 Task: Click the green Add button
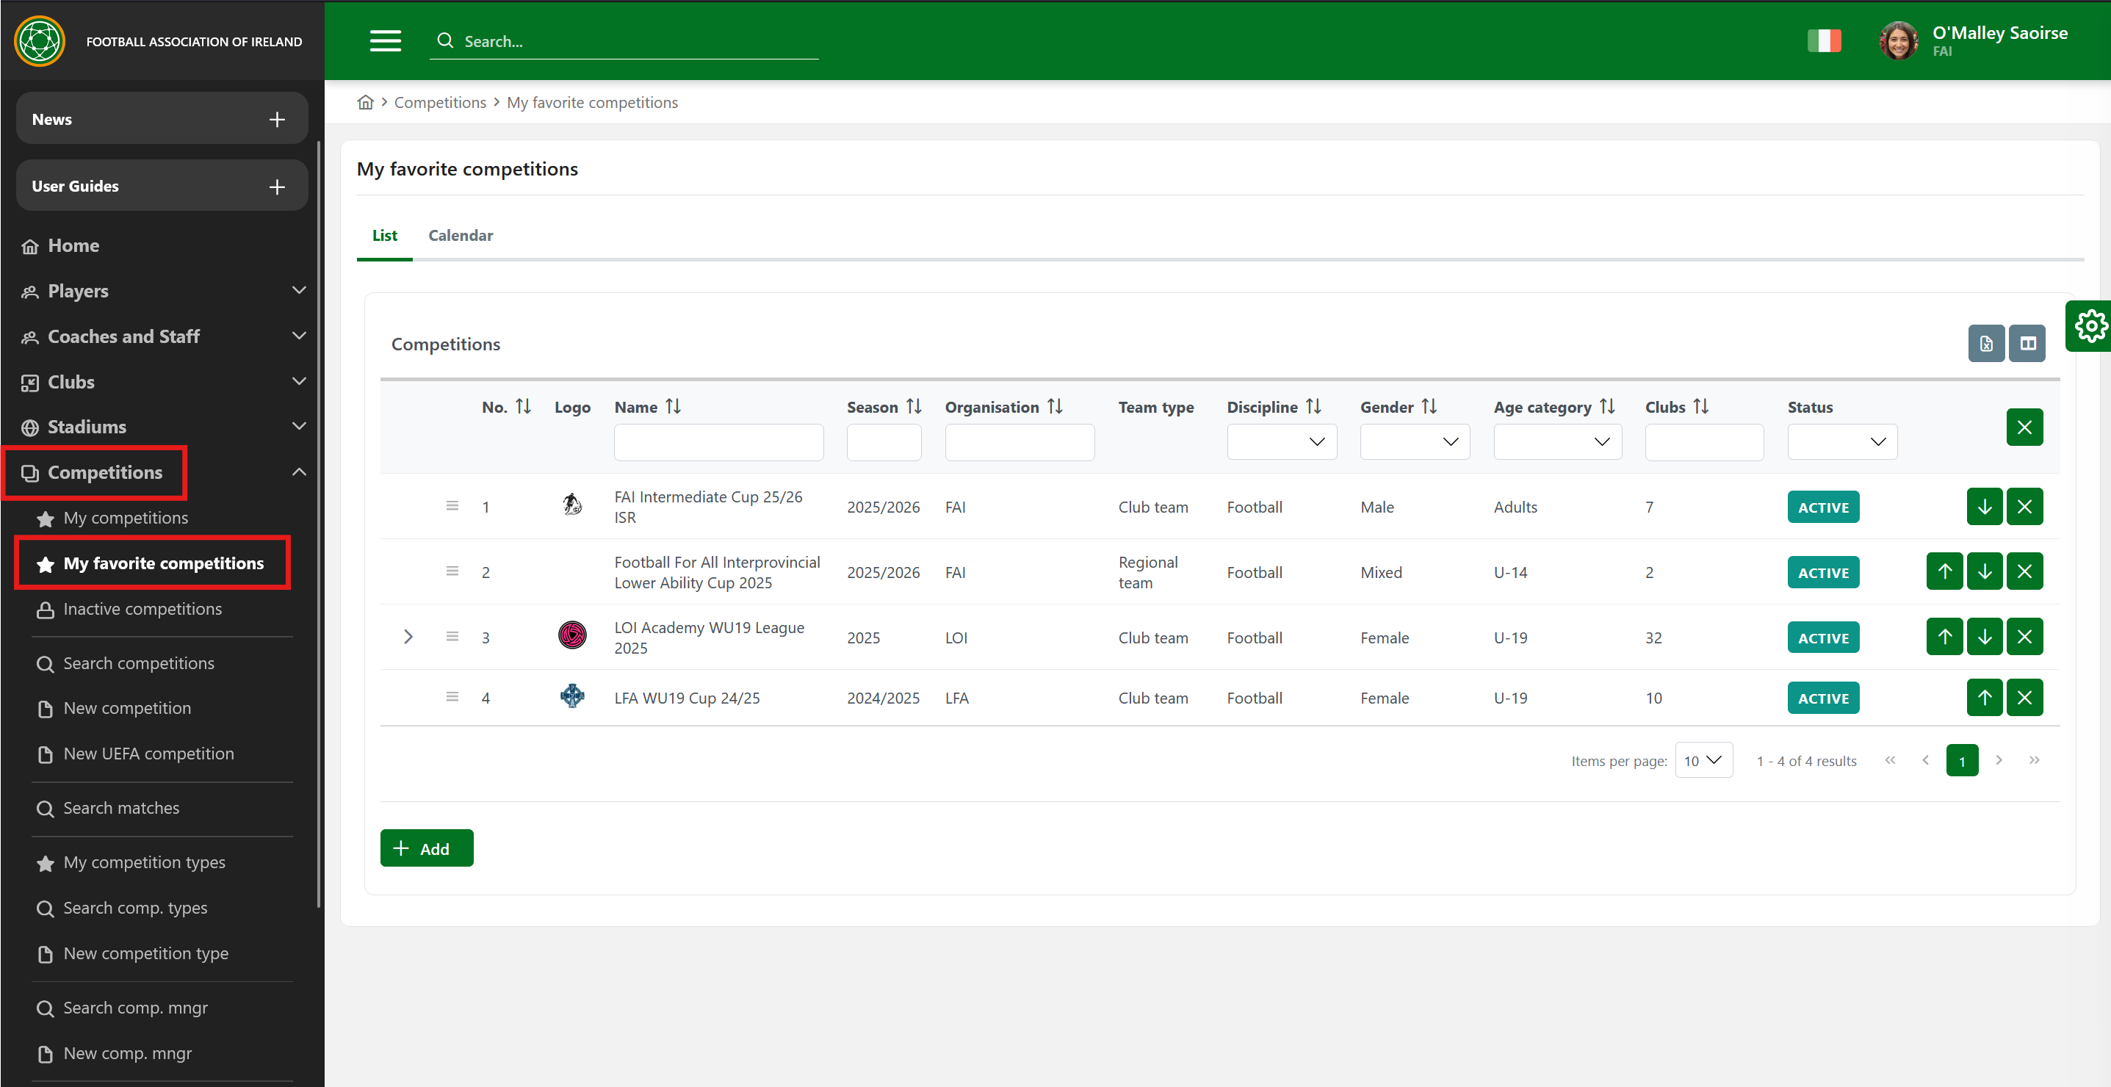(426, 848)
